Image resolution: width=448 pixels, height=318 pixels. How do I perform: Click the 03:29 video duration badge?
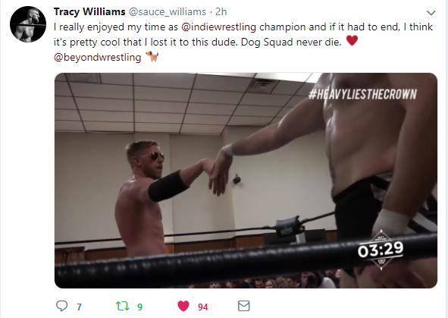click(381, 250)
